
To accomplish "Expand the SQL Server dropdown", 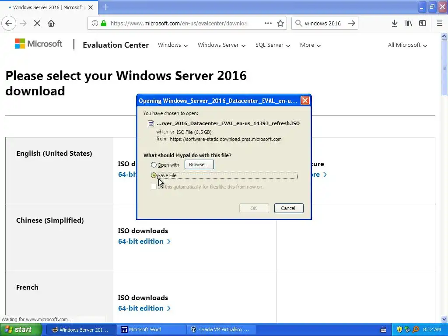I will [x=273, y=45].
